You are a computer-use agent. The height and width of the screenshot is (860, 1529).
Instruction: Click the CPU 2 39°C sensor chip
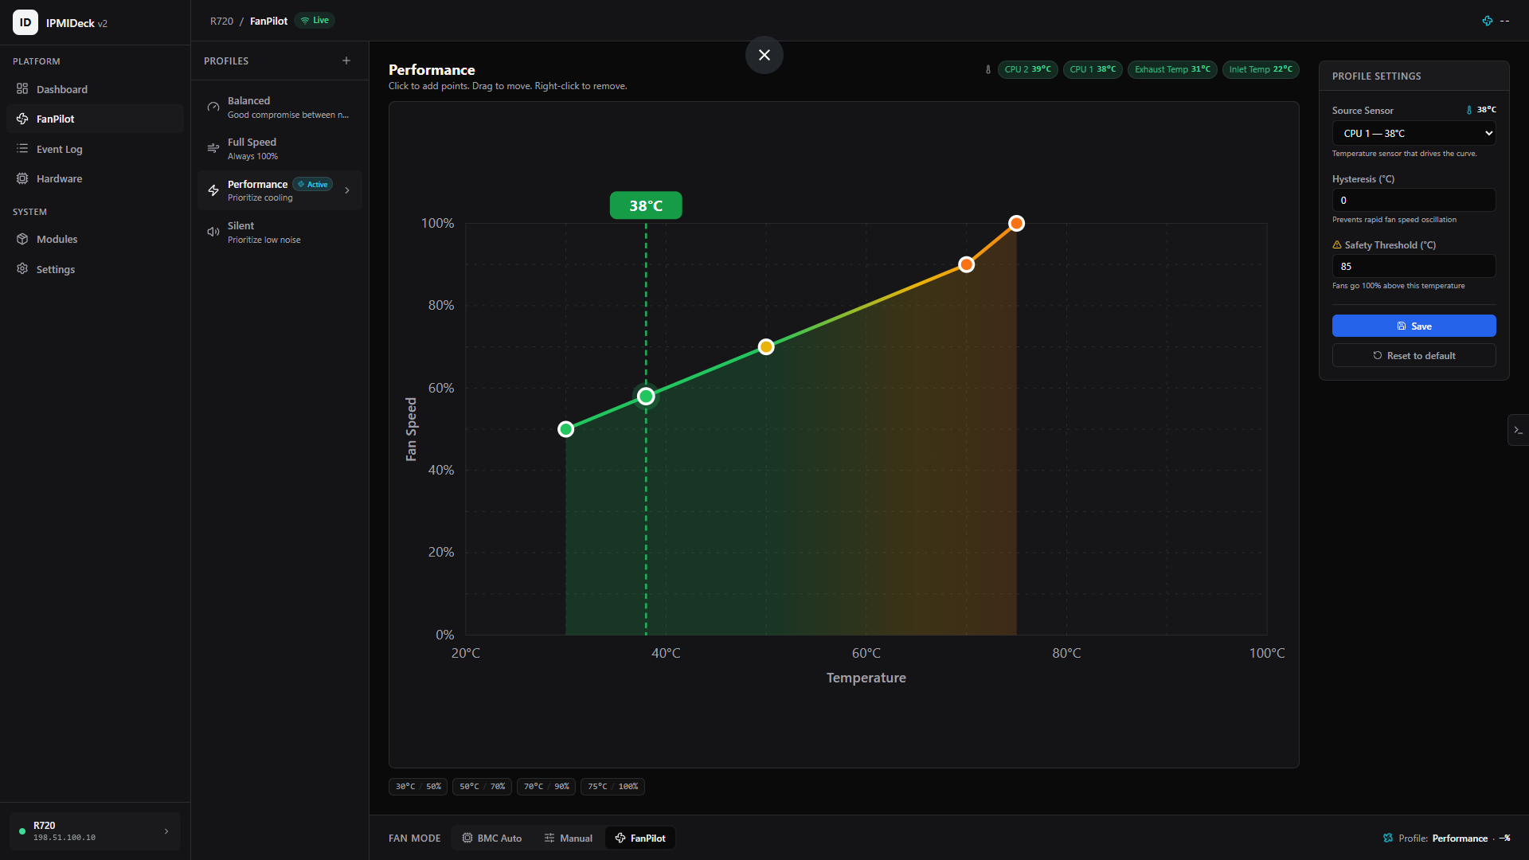pyautogui.click(x=1027, y=69)
